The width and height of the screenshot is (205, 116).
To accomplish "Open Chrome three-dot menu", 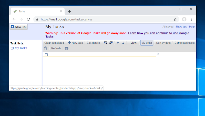I will pos(191,19).
